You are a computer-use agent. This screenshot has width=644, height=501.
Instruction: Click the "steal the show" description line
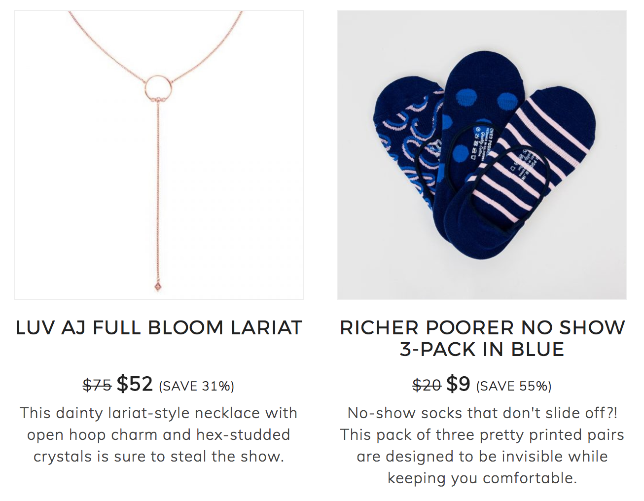tap(159, 456)
